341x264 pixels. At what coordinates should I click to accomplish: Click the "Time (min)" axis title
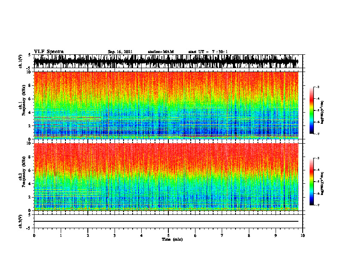(172, 239)
